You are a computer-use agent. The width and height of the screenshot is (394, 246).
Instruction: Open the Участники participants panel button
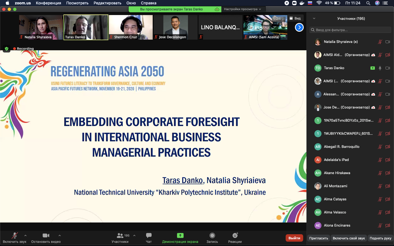point(120,238)
